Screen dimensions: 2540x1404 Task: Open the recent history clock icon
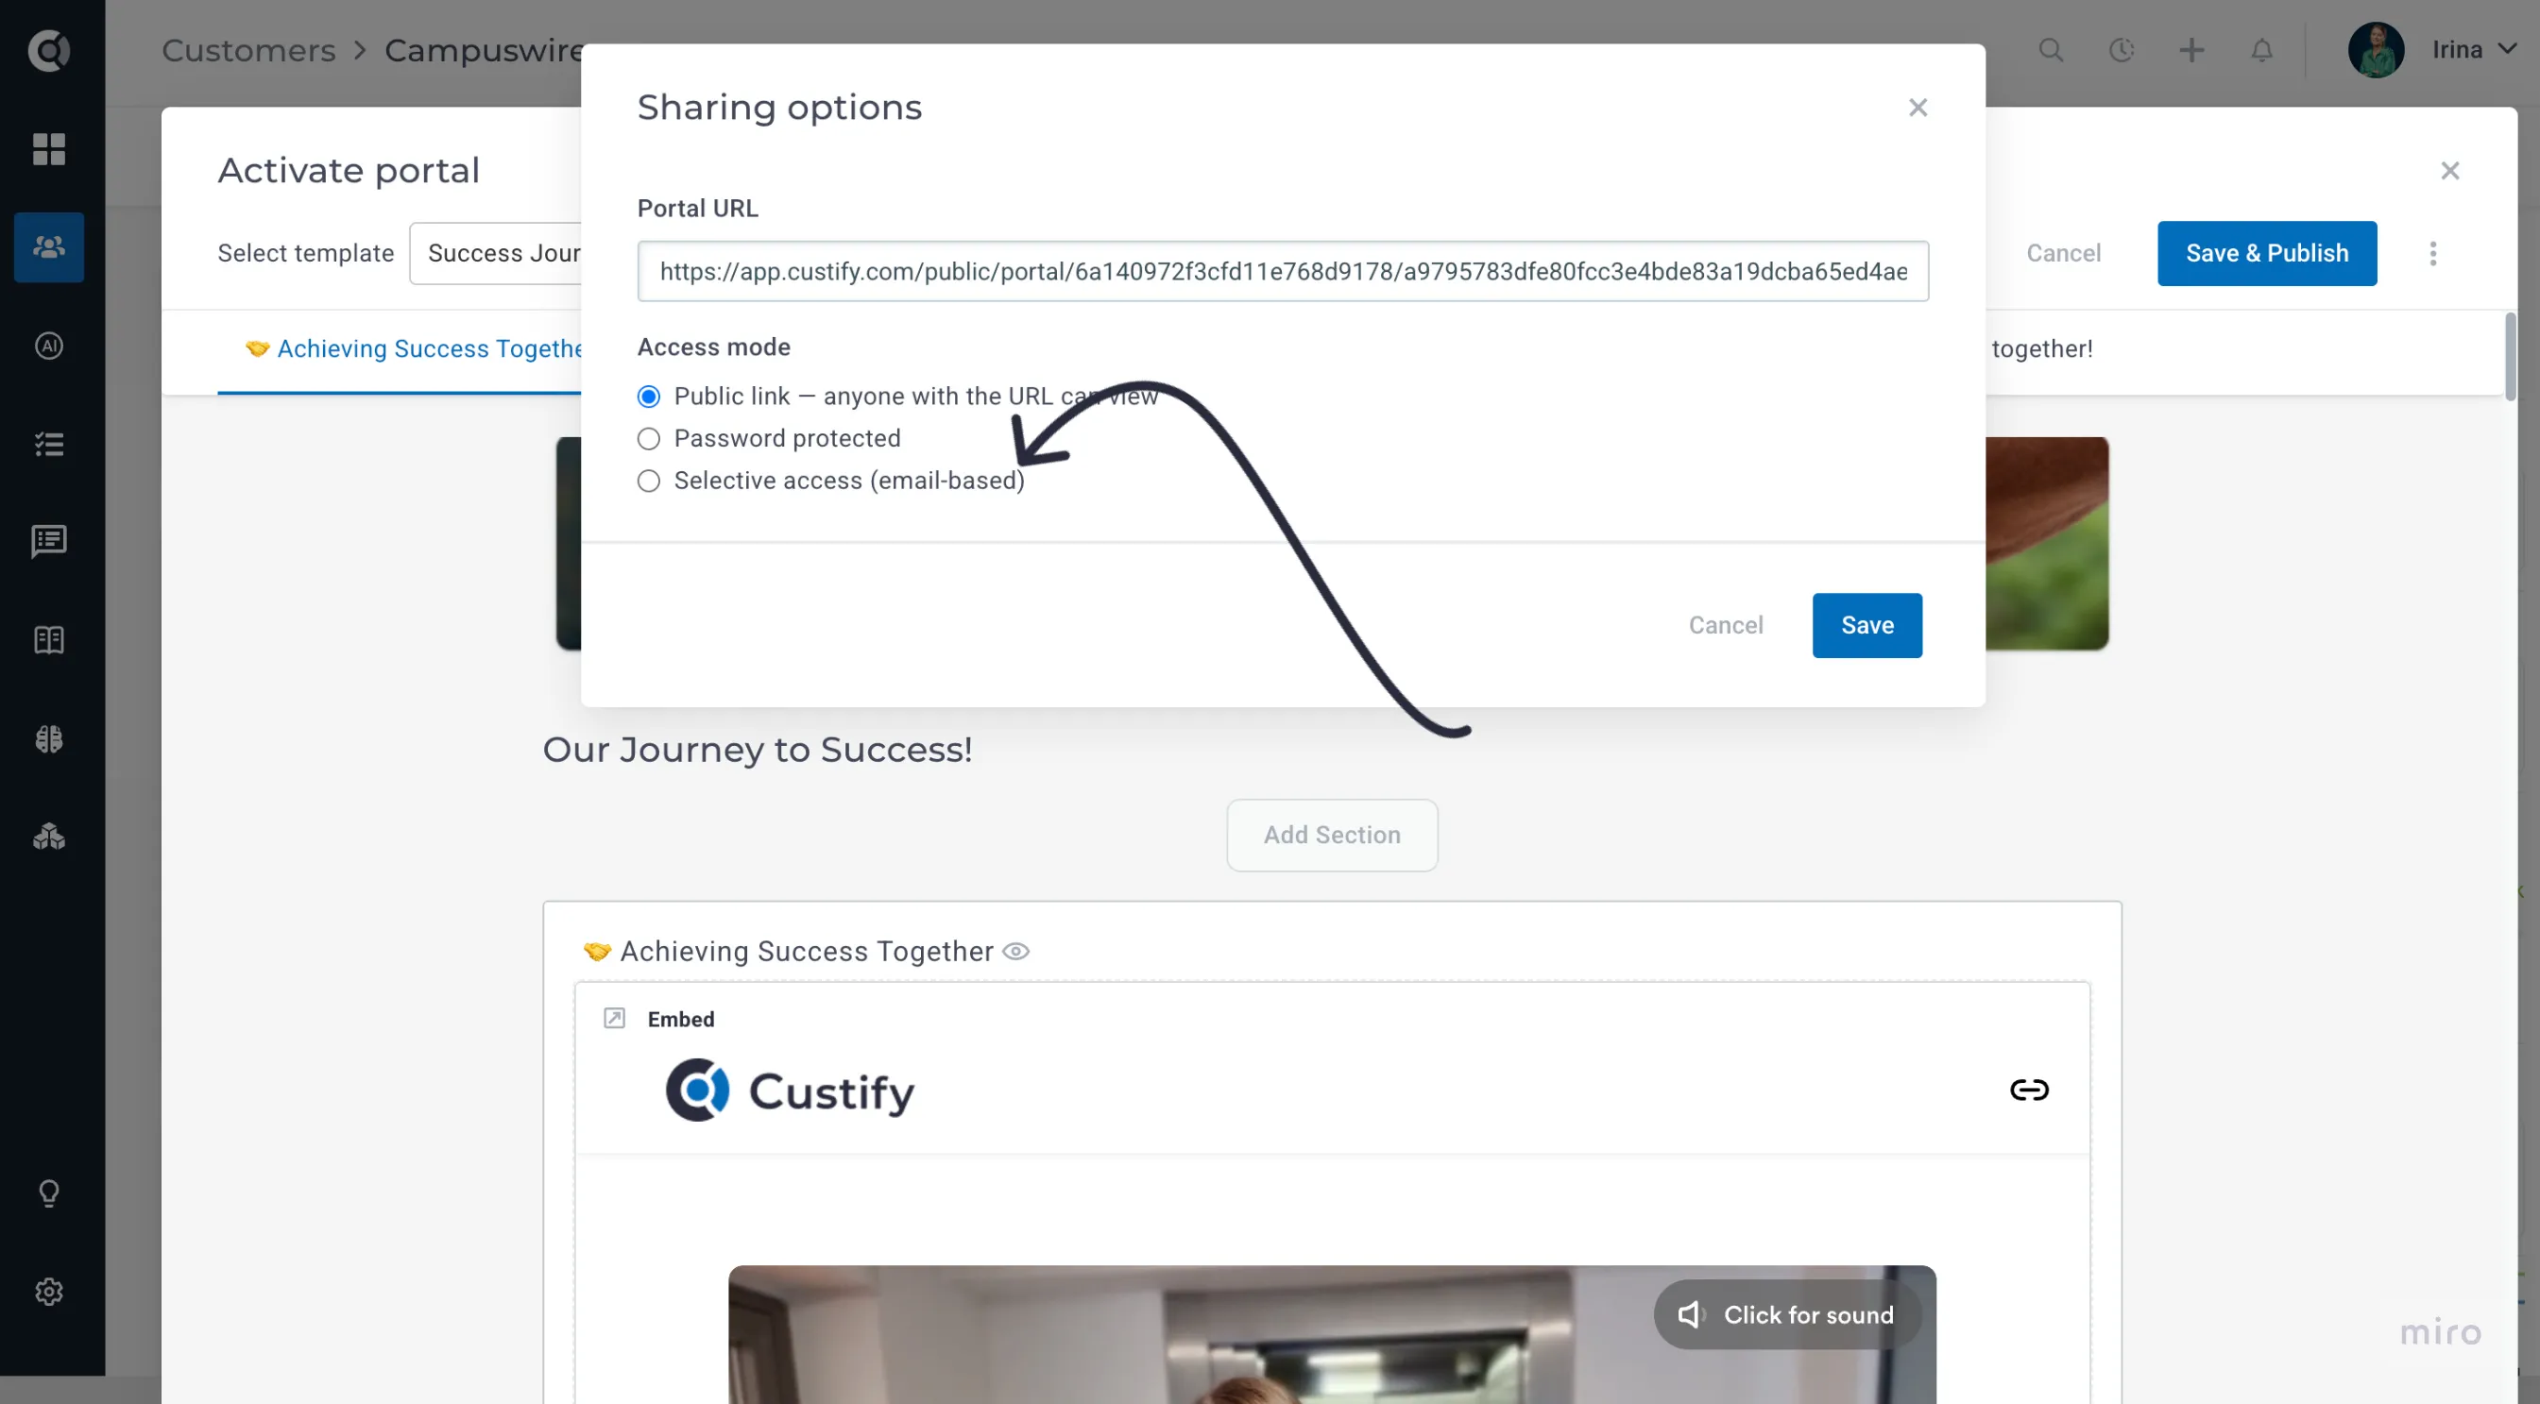pyautogui.click(x=2121, y=49)
